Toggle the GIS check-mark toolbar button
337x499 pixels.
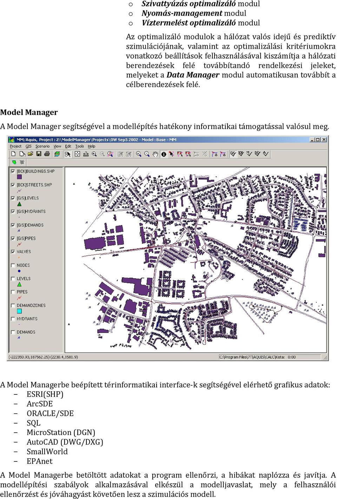(233, 154)
